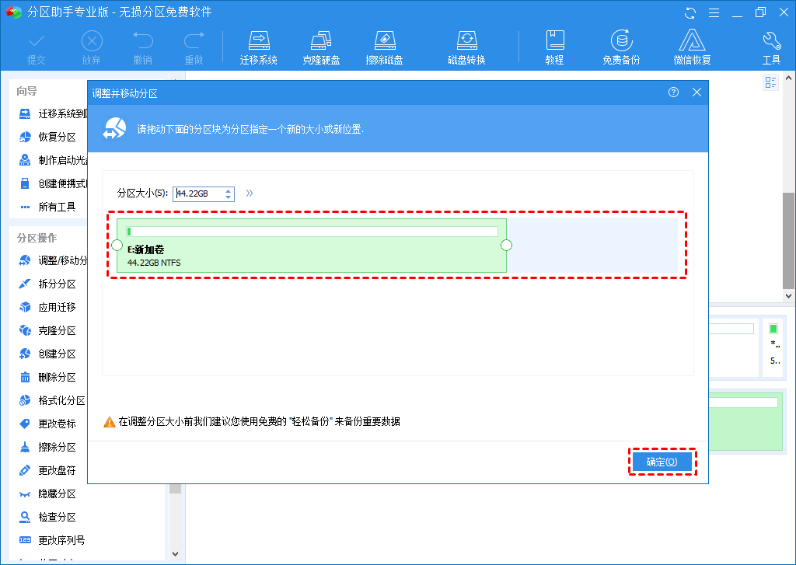The width and height of the screenshot is (796, 565).
Task: Close the 调整并移动分区 dialog
Action: (696, 92)
